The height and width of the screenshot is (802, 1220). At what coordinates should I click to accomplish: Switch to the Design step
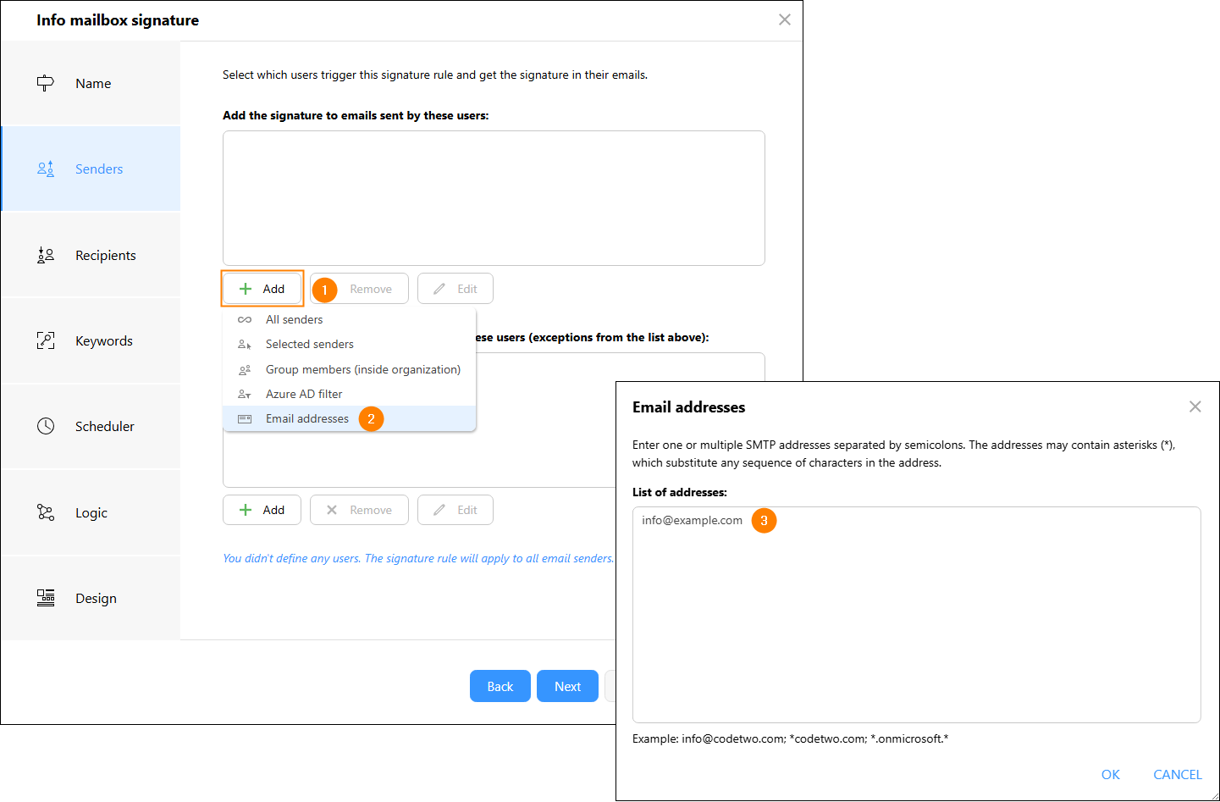point(91,598)
